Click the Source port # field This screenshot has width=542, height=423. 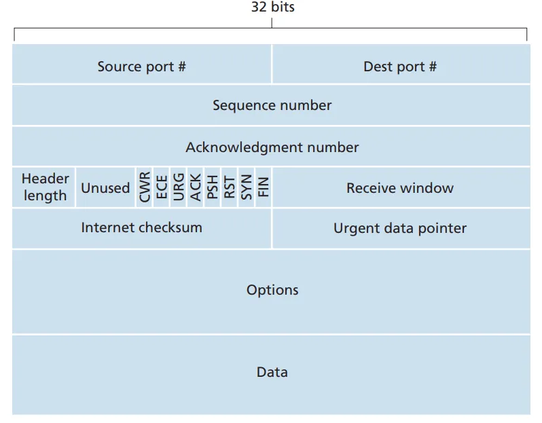pos(141,66)
